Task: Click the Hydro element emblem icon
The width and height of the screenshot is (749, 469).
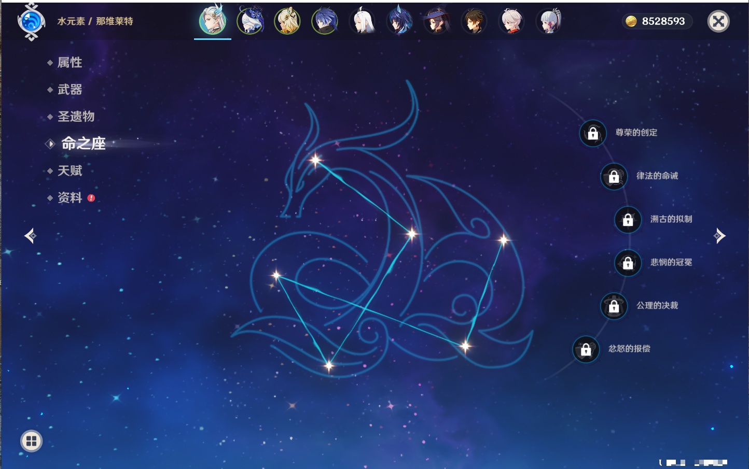Action: coord(31,22)
